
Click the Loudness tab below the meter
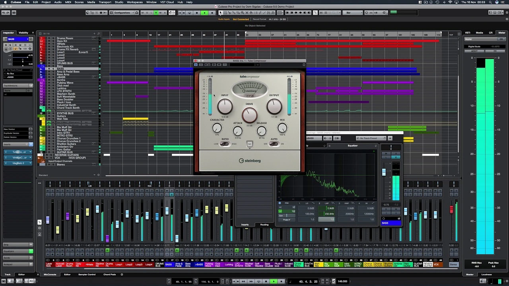click(486, 274)
